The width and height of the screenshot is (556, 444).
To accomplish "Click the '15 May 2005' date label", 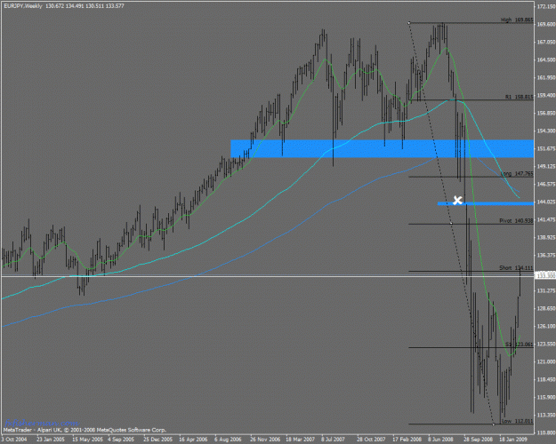I will [87, 439].
